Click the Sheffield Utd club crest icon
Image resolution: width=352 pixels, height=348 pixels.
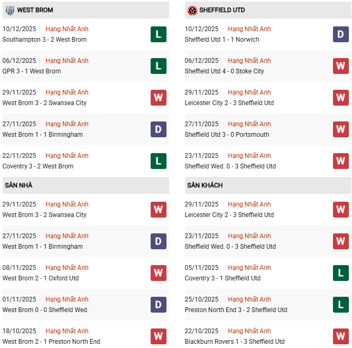[x=192, y=10]
